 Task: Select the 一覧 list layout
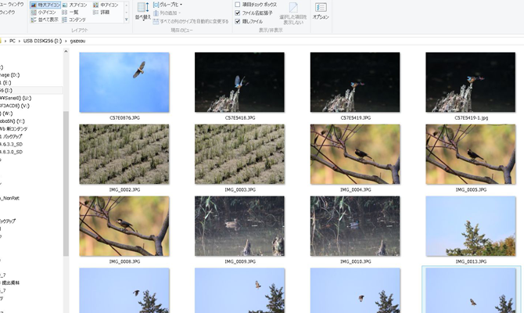pos(70,13)
